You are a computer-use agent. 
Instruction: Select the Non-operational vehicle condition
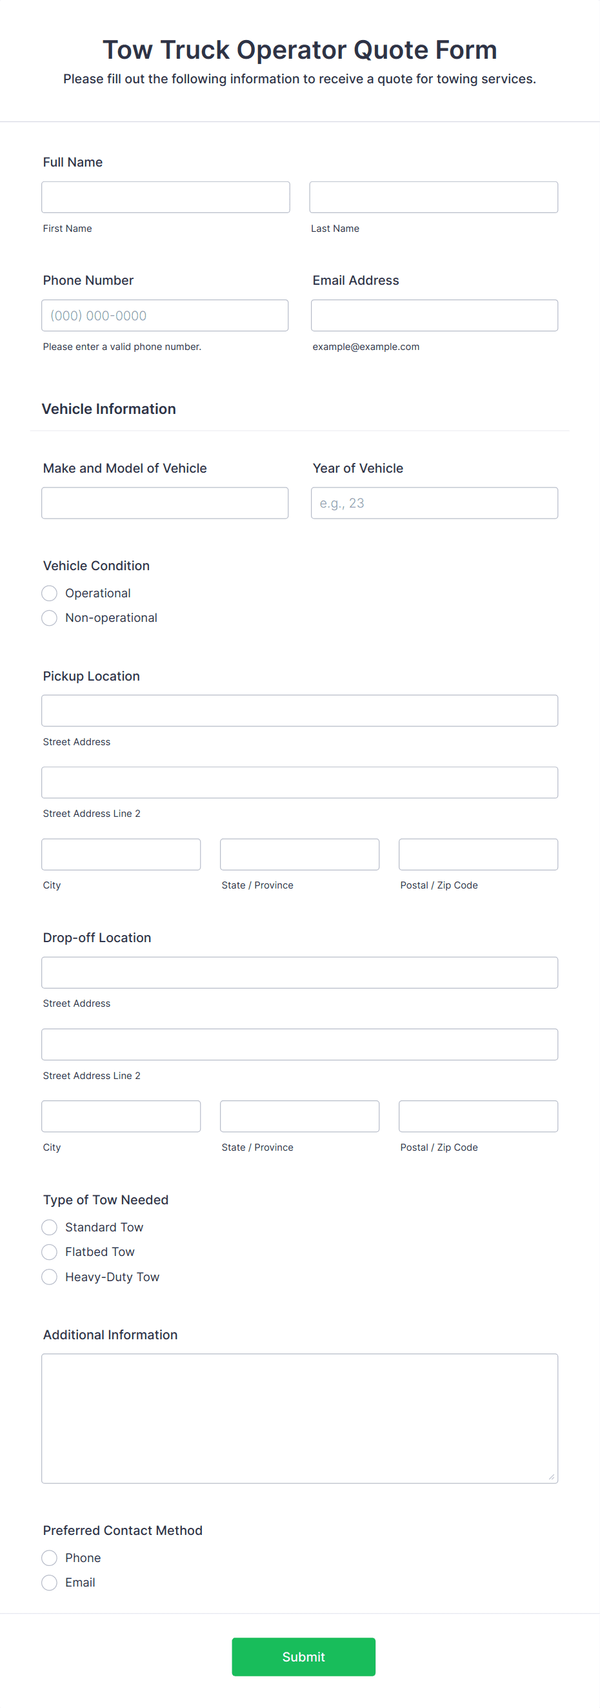(x=49, y=617)
